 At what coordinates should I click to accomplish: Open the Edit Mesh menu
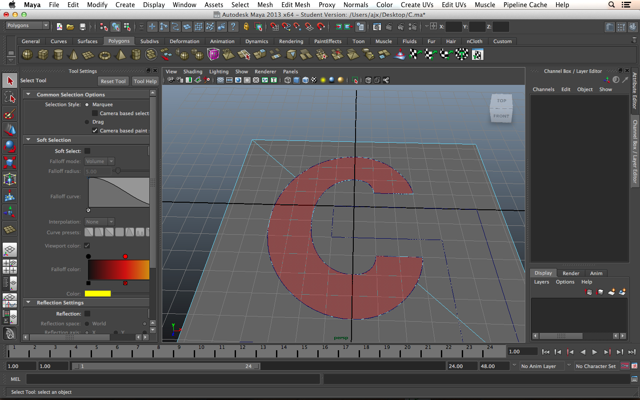[296, 5]
